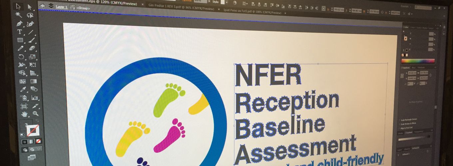This screenshot has height=166, width=453.
Task: Select the Magic Wand tool
Action: pos(19,15)
